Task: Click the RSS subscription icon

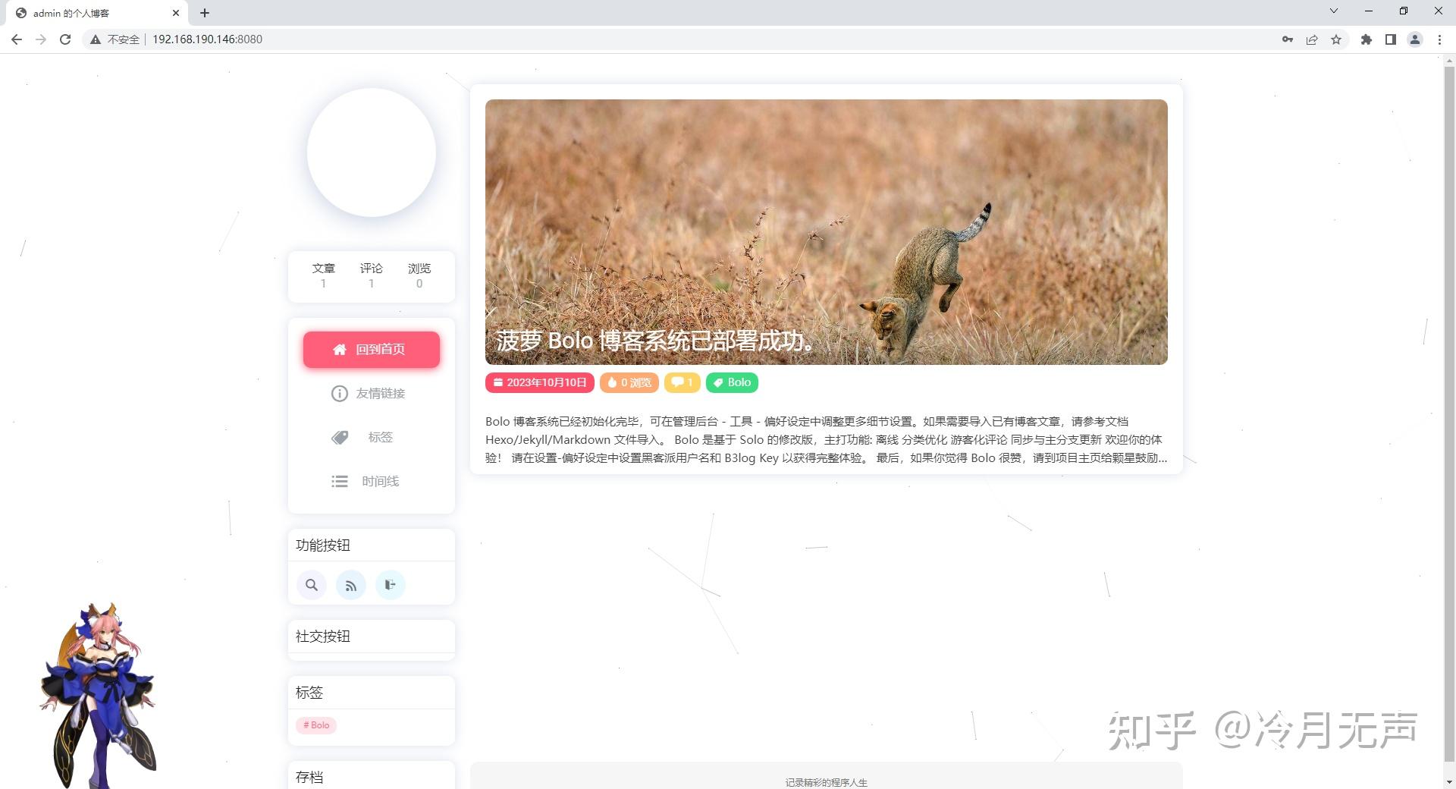Action: 350,585
